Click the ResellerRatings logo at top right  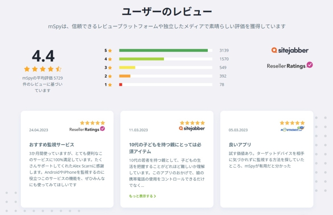[x=290, y=65]
